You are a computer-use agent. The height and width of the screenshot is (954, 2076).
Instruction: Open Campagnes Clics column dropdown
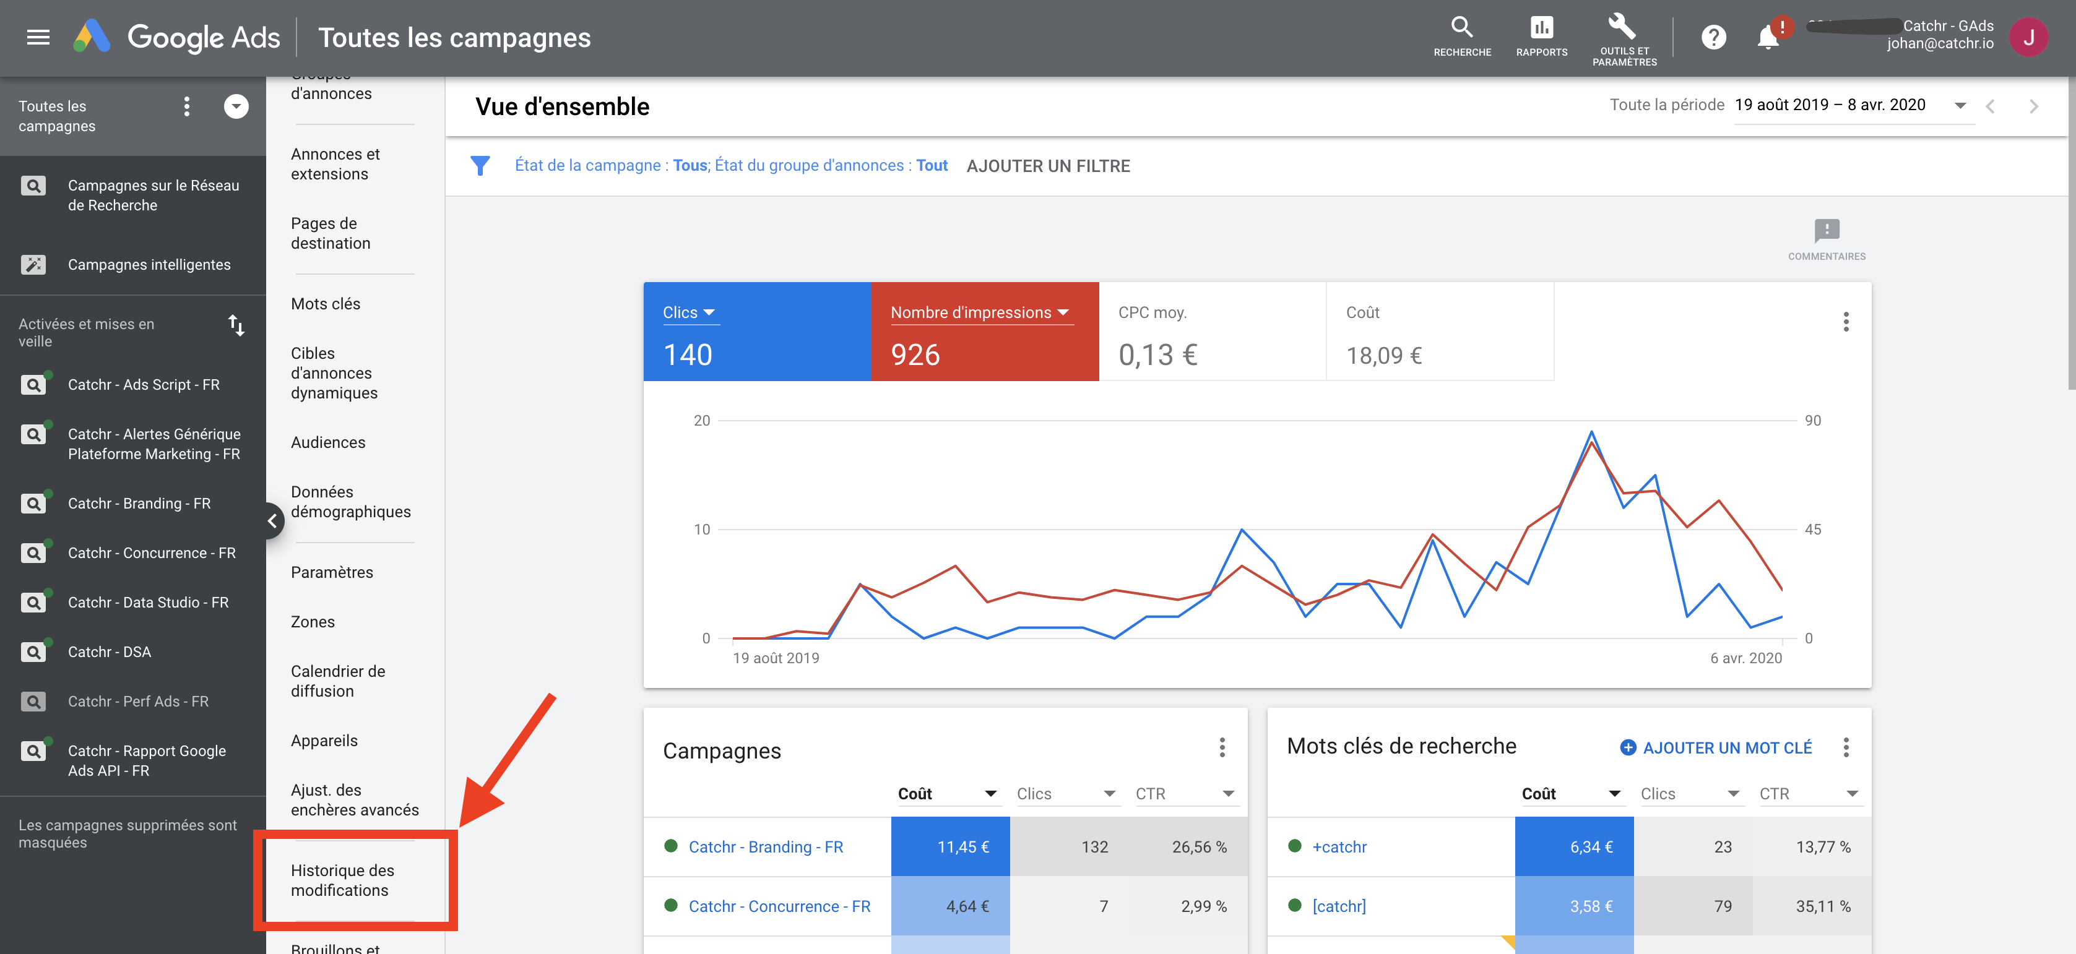click(x=1066, y=794)
